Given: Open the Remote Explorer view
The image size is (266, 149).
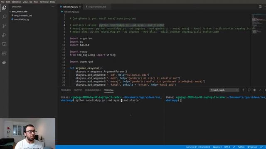Looking at the screenshot, I should (x=4, y=44).
